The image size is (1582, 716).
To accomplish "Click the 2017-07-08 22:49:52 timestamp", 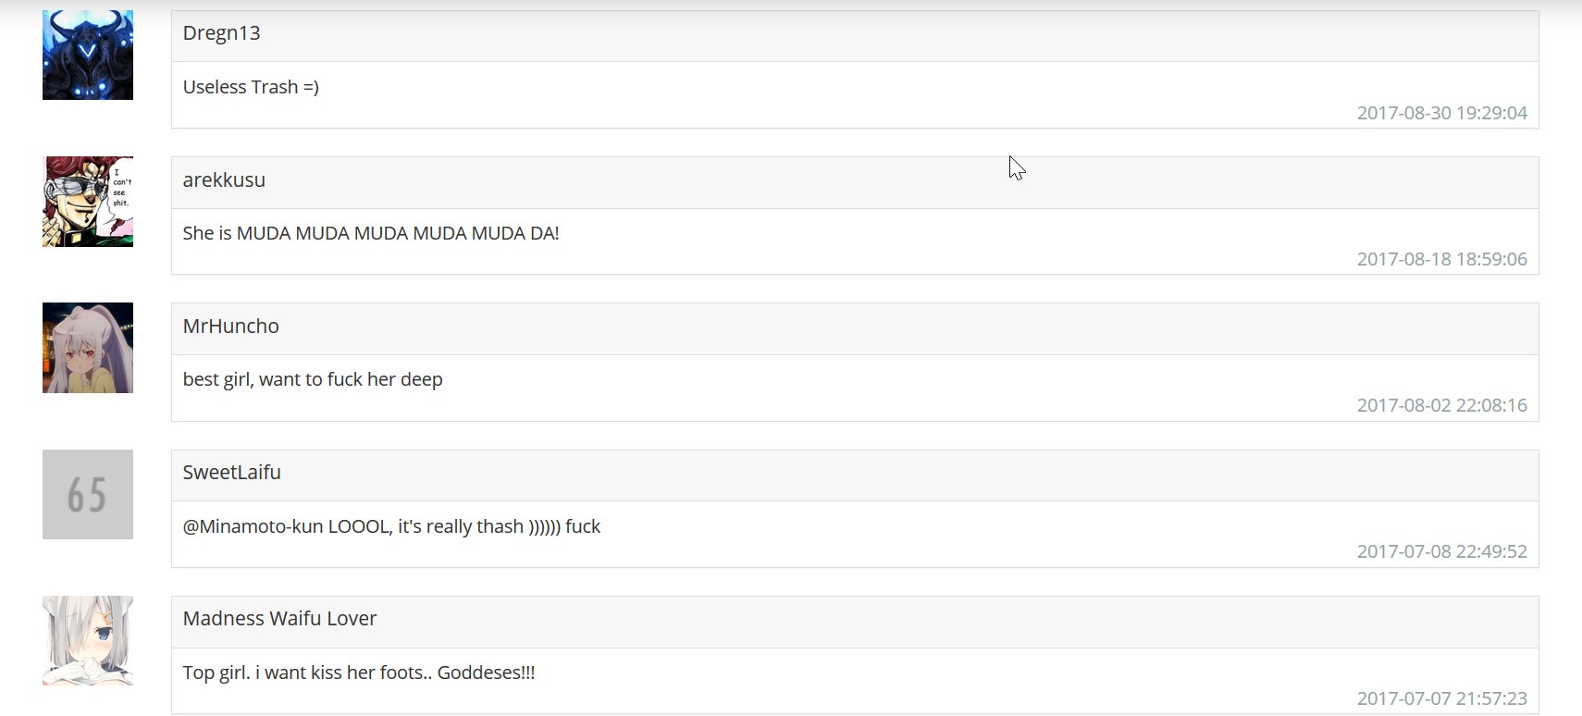I will point(1441,551).
